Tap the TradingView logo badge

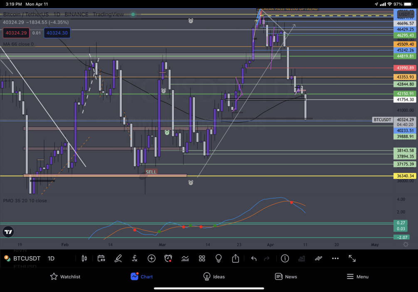(x=8, y=232)
